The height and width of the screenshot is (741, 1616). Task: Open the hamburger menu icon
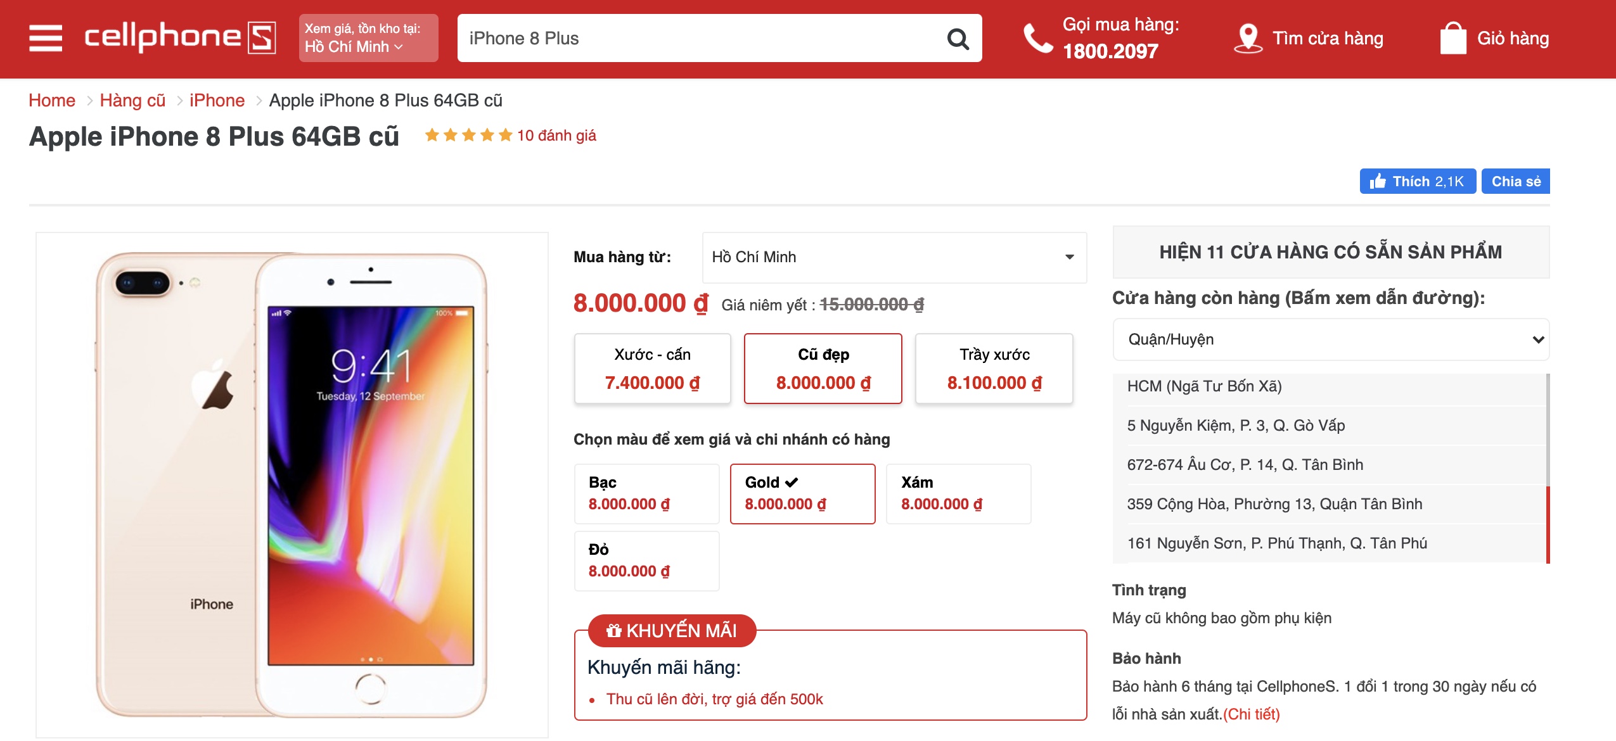coord(46,38)
